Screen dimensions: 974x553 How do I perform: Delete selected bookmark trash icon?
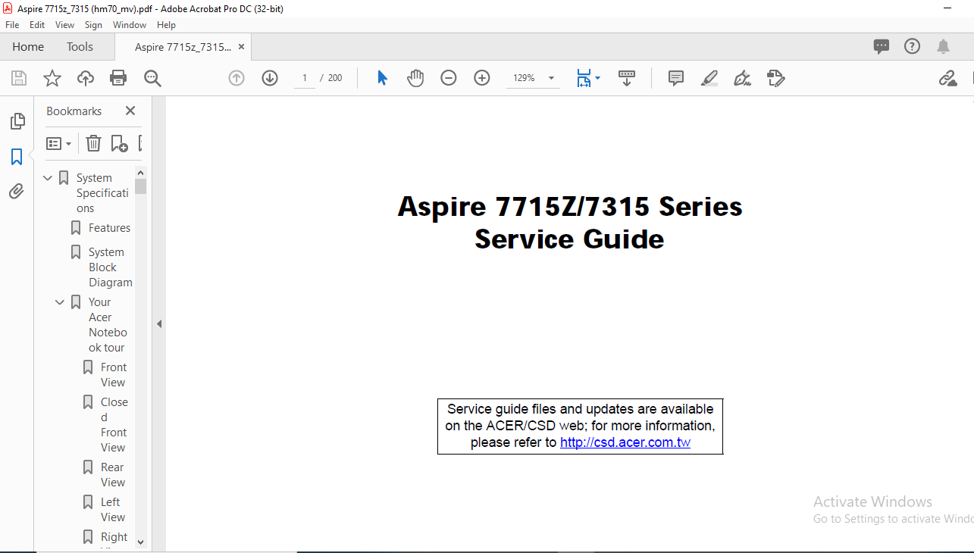[93, 143]
